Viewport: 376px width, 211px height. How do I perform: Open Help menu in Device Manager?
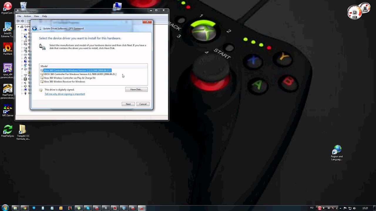[x=44, y=16]
